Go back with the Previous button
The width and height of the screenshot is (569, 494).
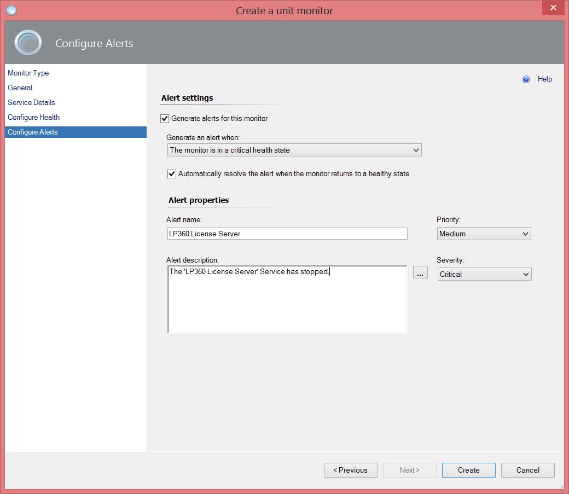(350, 470)
